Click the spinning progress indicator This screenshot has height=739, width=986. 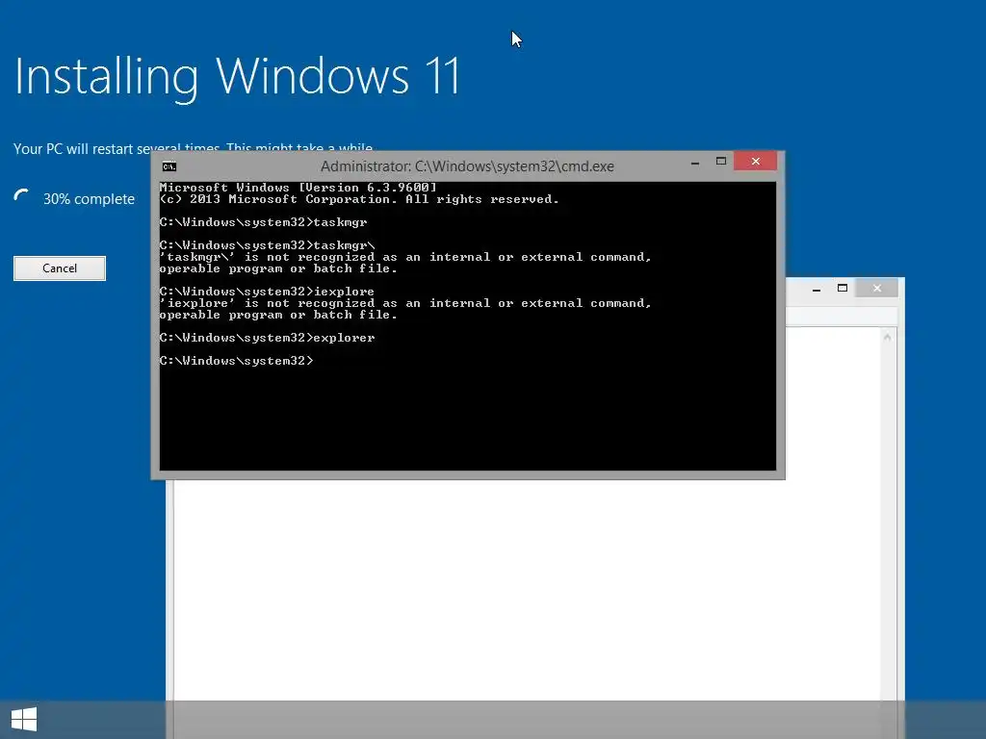click(22, 196)
